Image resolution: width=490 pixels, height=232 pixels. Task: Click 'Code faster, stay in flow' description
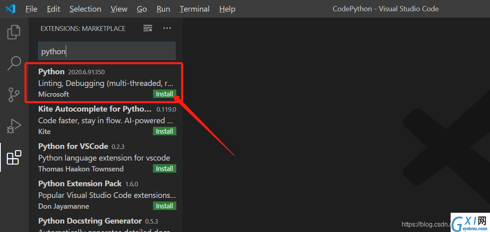click(106, 120)
